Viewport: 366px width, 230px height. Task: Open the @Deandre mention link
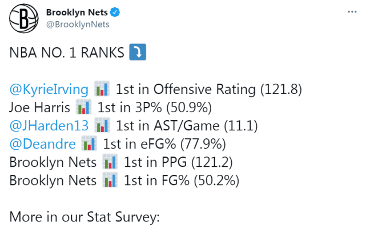[x=43, y=143]
